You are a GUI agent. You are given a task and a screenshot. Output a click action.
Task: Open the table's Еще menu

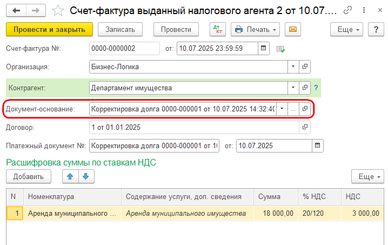pos(367,176)
